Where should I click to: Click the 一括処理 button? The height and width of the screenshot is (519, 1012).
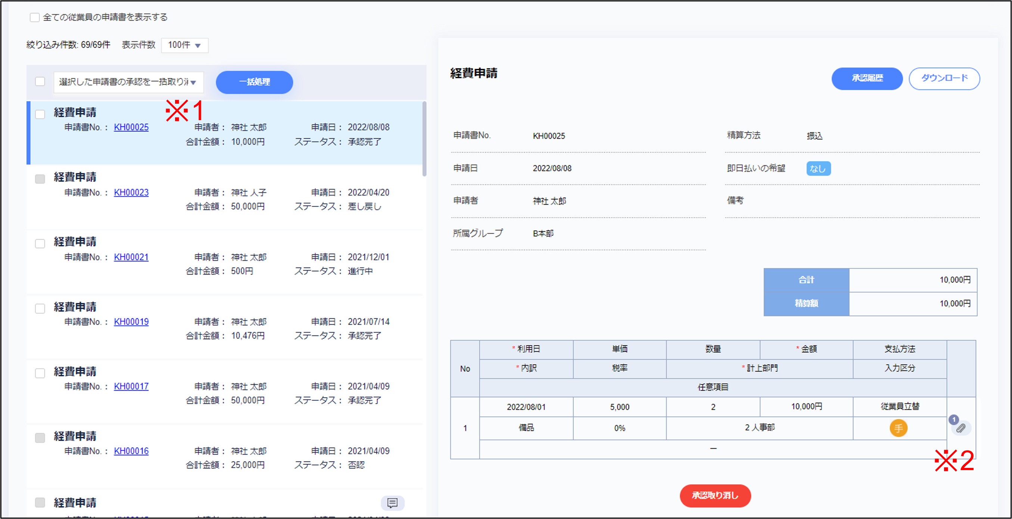[x=254, y=82]
